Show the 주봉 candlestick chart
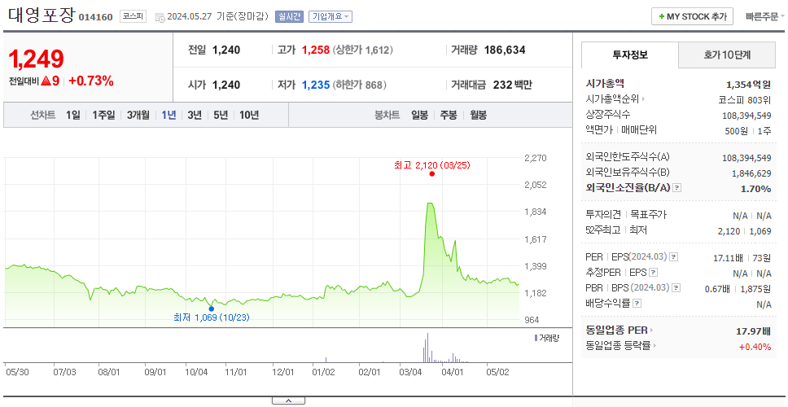788x407 pixels. coord(449,115)
